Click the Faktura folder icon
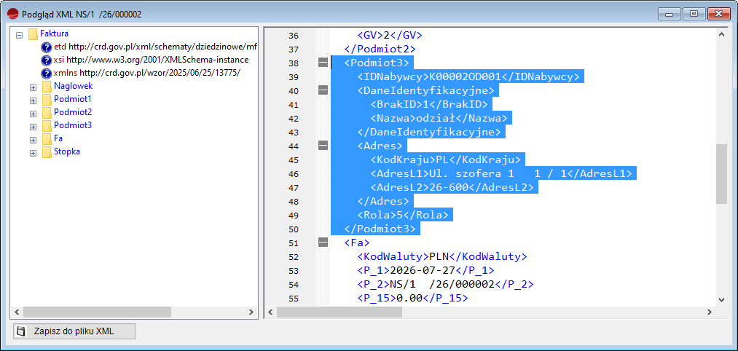Screen dimensions: 738x351 coord(33,34)
